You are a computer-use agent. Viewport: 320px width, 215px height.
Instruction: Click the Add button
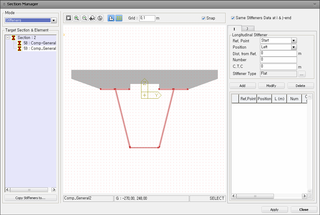(x=242, y=86)
